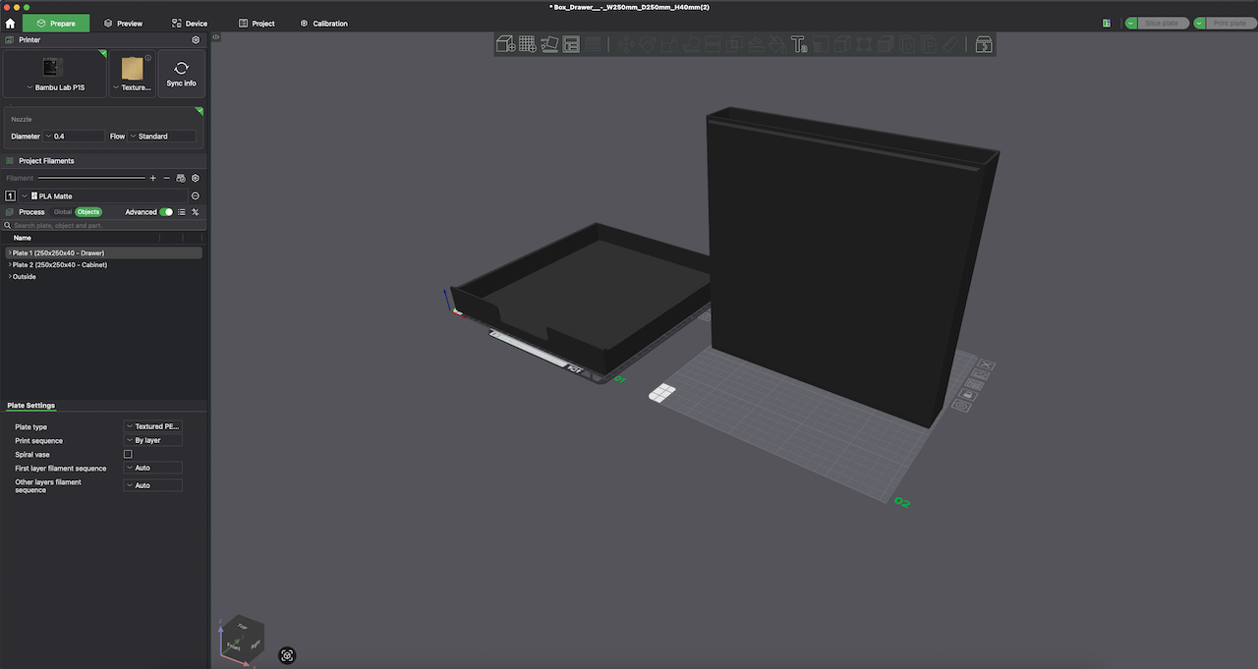
Task: Switch to the Device tab
Action: coord(190,23)
